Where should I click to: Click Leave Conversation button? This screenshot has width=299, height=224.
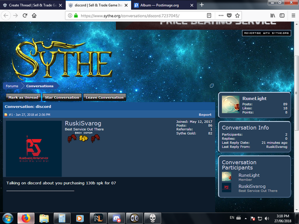(x=105, y=97)
